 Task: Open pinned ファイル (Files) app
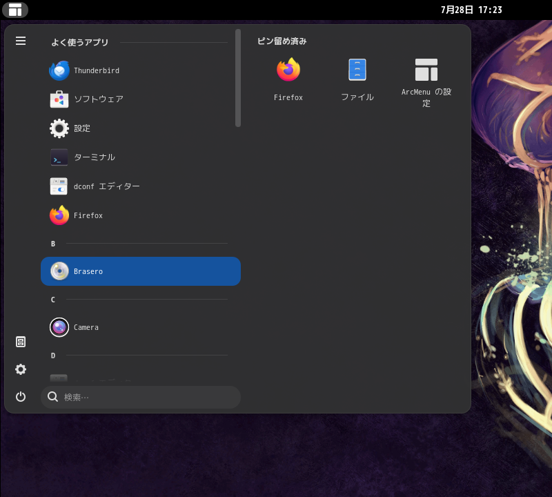pos(357,79)
